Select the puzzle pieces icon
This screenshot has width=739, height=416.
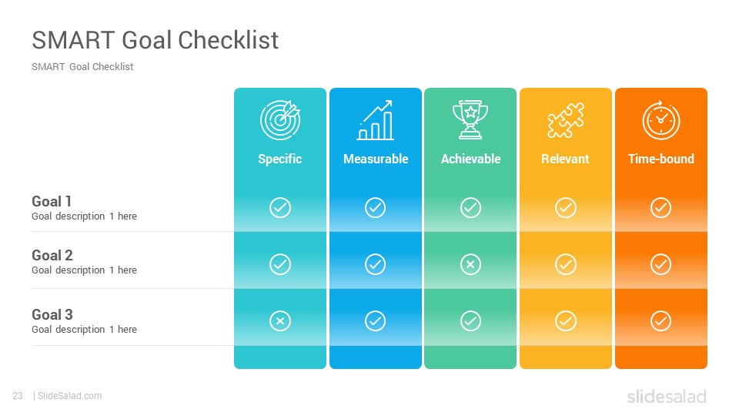pyautogui.click(x=566, y=120)
